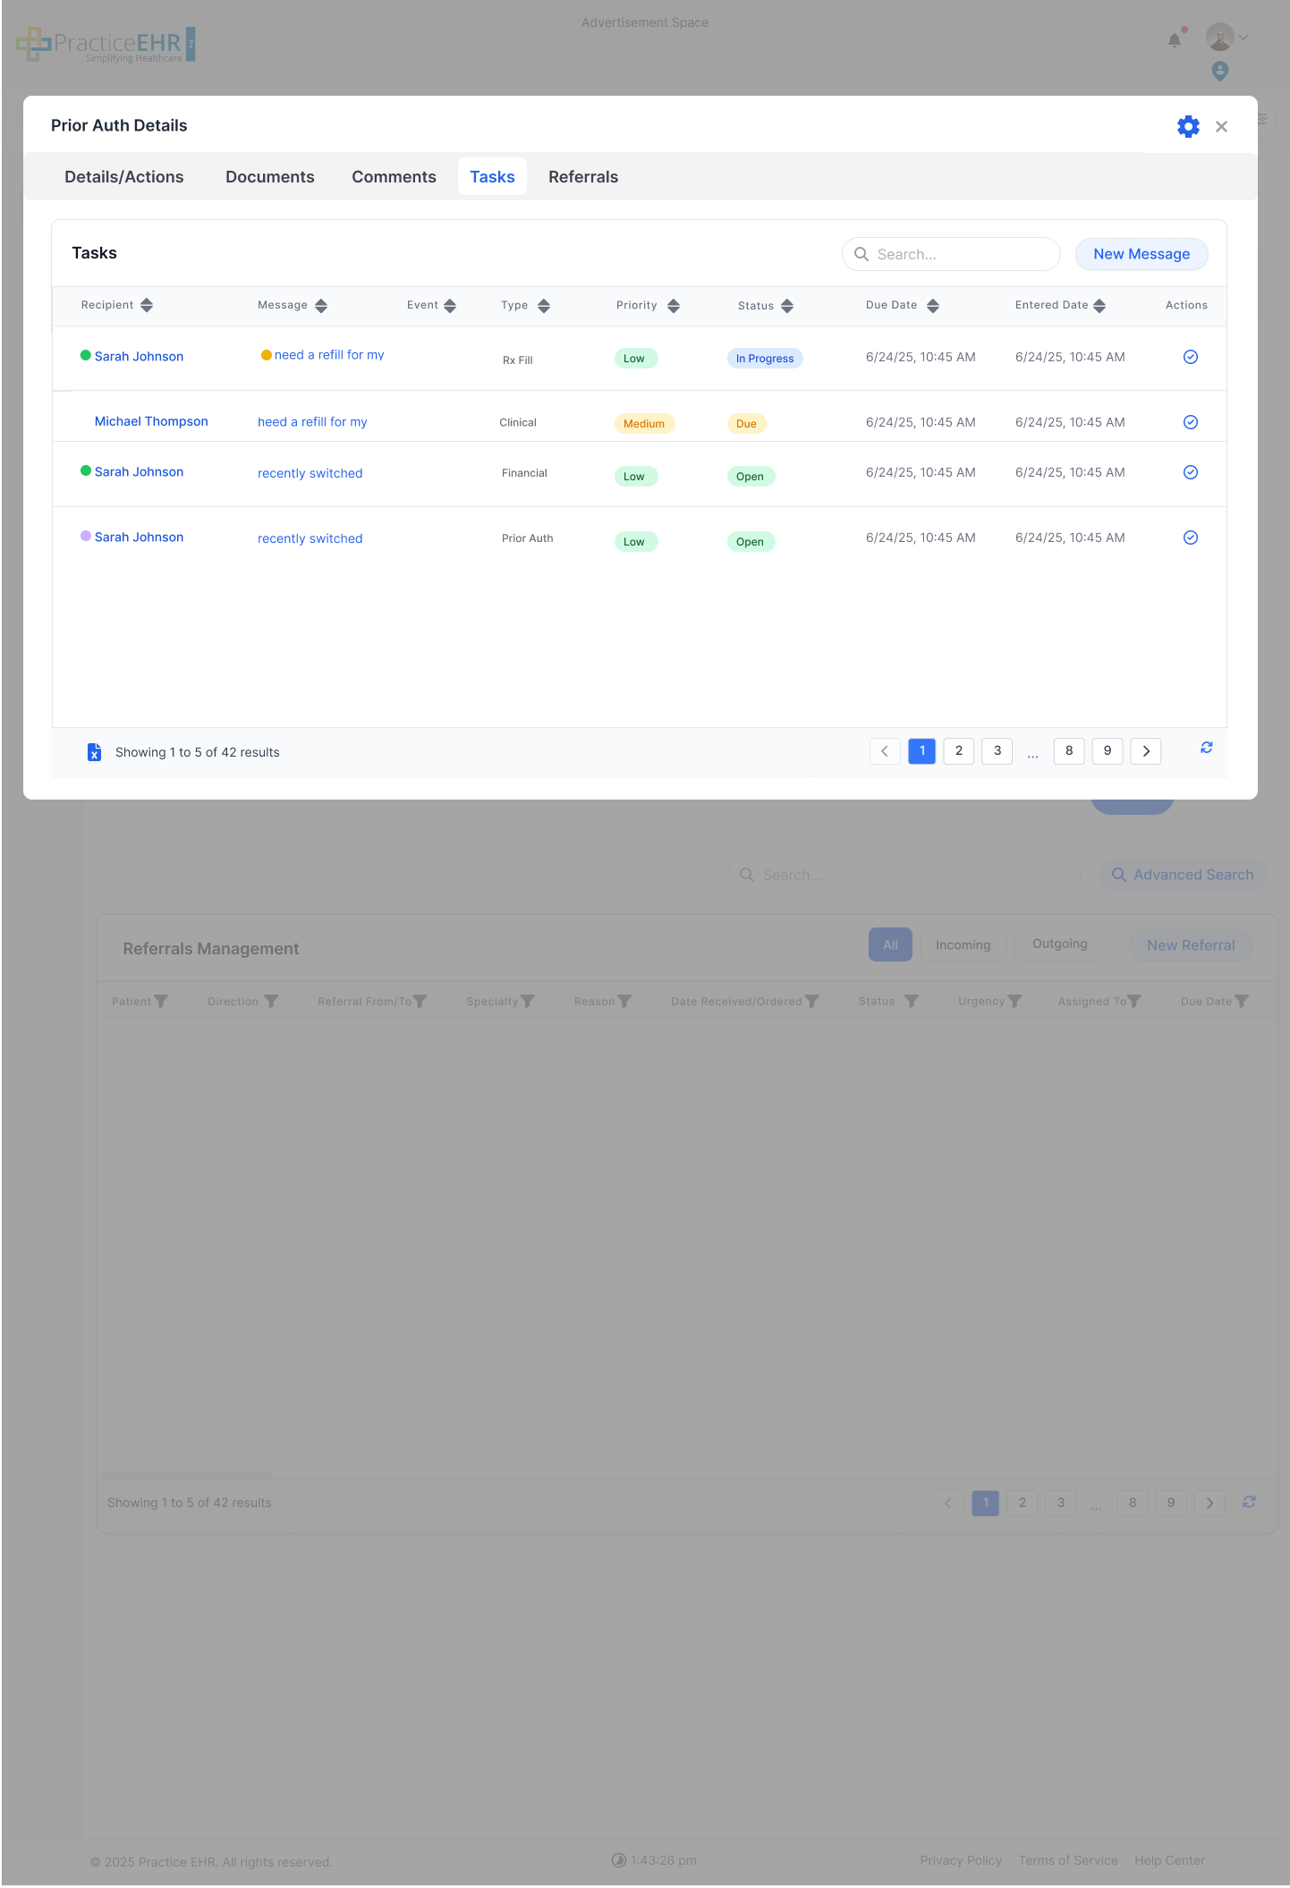The width and height of the screenshot is (1290, 1888).
Task: Open the Privacy Policy footer link
Action: (x=961, y=1860)
